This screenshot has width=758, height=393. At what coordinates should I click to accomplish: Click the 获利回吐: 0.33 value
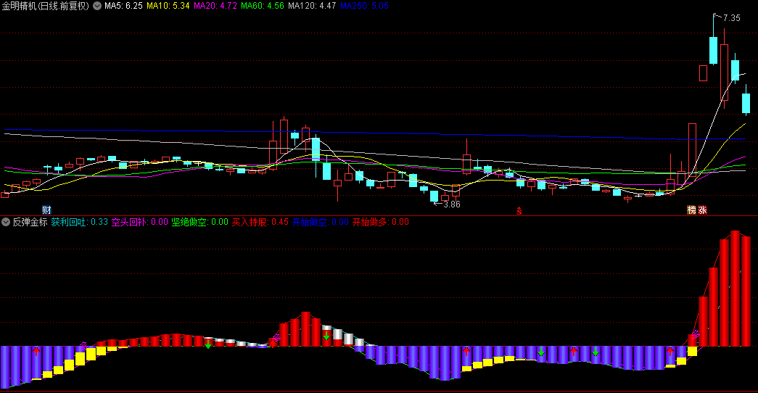coord(79,222)
